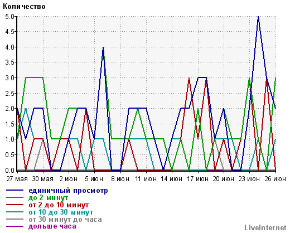Click the Количество axis title

pos(24,7)
